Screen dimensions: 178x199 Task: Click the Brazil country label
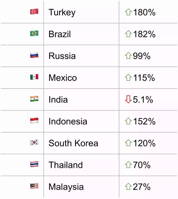coord(60,34)
